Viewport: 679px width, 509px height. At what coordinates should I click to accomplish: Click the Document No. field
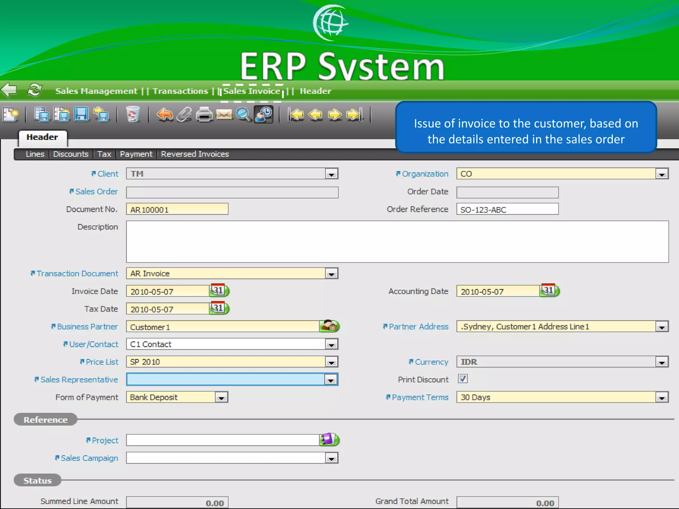pyautogui.click(x=177, y=209)
